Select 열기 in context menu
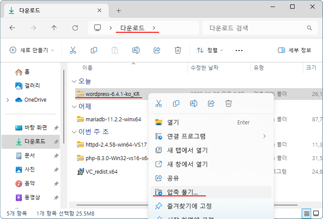 point(211,122)
